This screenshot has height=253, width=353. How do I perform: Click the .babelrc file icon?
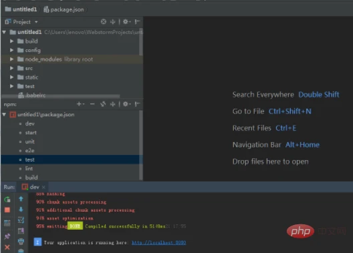(21, 95)
